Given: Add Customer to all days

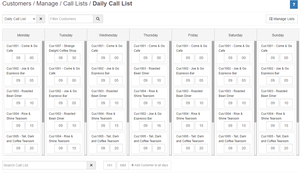Looking at the screenshot, I should tap(150, 165).
